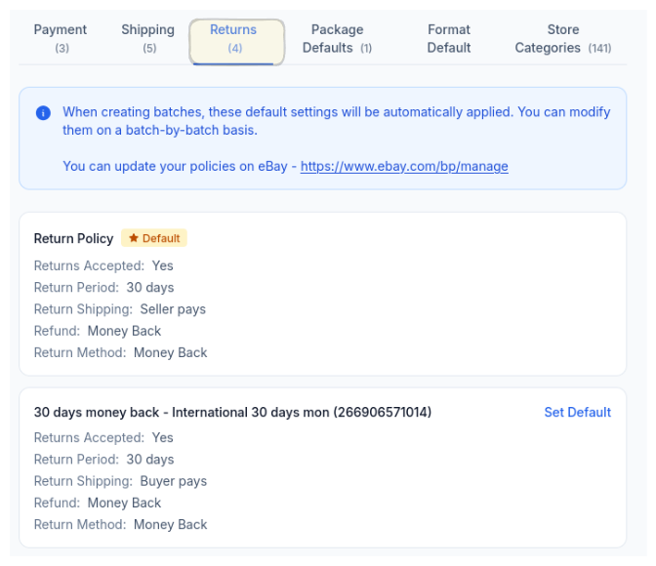Select the Return Policy card title
Image resolution: width=656 pixels, height=566 pixels.
point(73,238)
